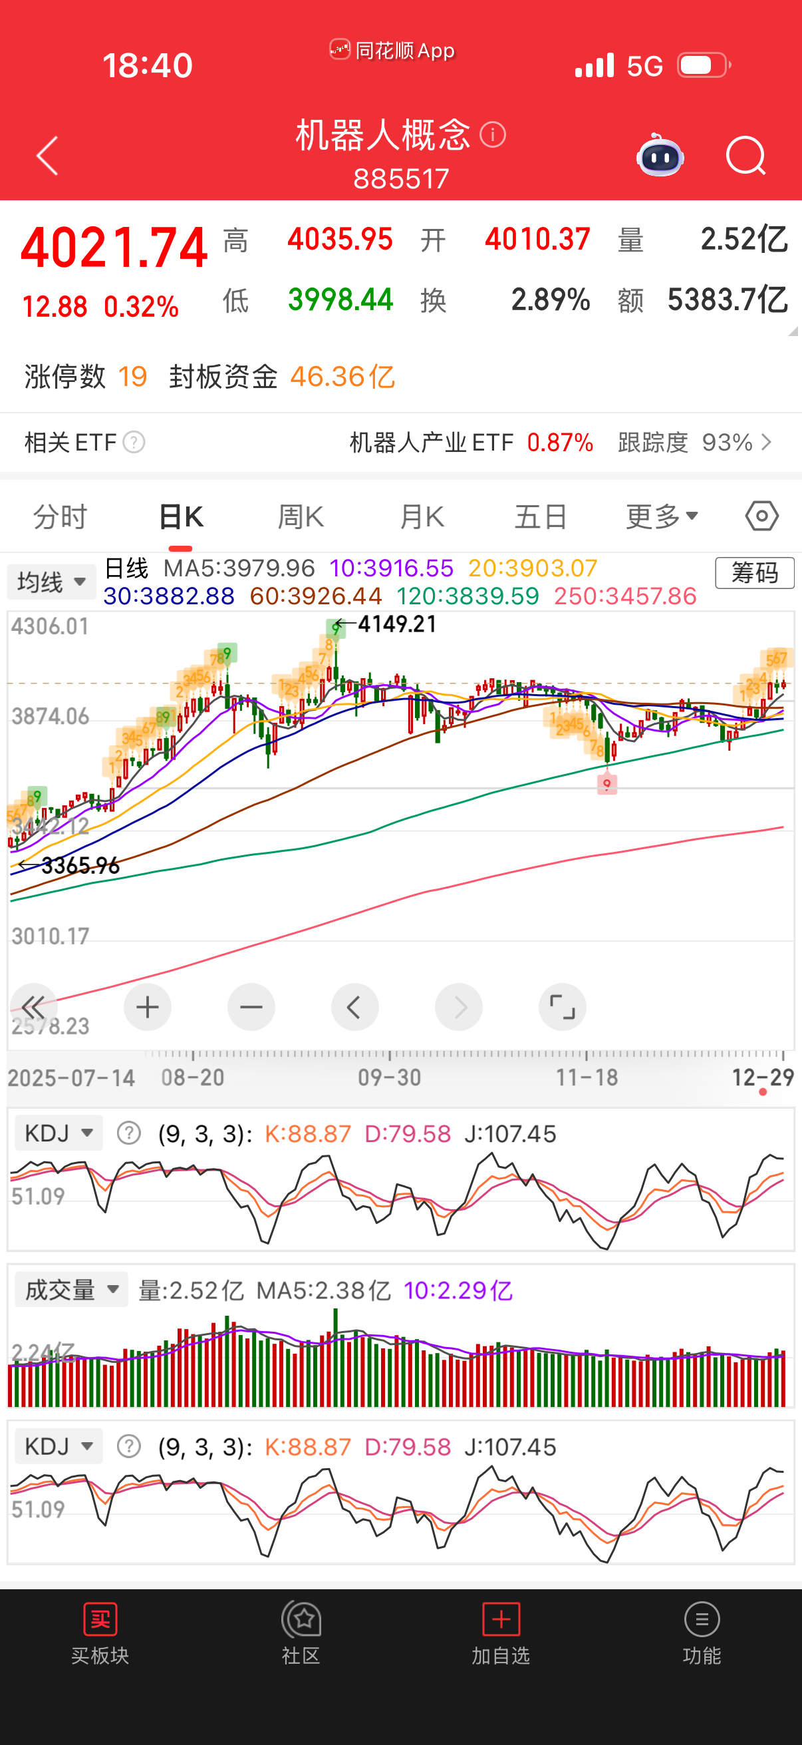
Task: Move chart right with the next arrow
Action: 459,1008
